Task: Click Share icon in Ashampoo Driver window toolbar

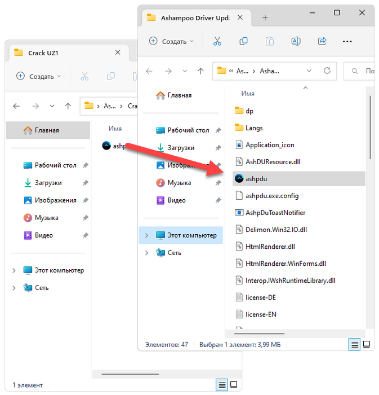Action: tap(322, 41)
